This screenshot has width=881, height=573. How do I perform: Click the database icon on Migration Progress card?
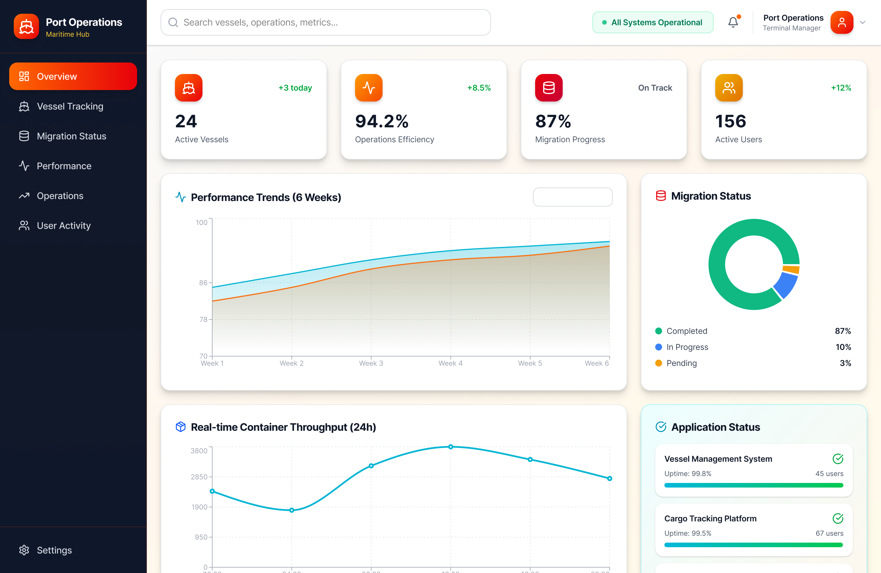coord(549,88)
